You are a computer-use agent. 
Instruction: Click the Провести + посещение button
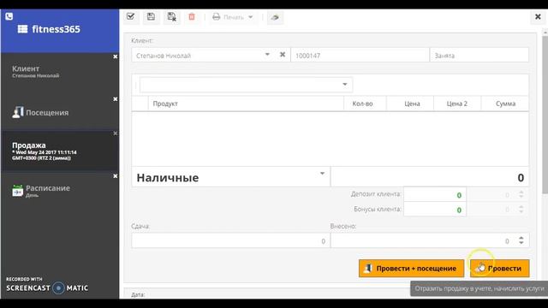(411, 268)
